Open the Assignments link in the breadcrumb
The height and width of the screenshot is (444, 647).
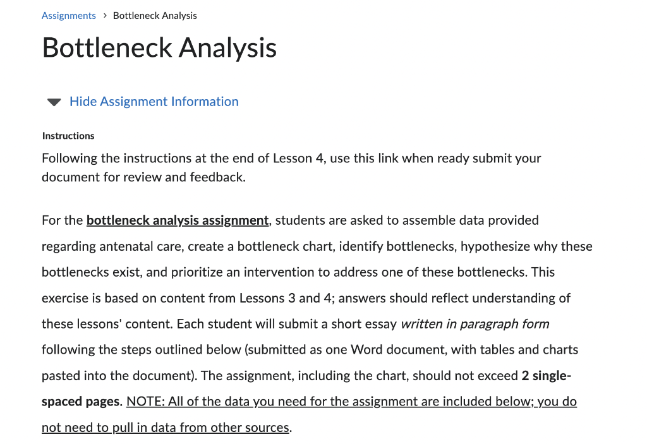[69, 15]
